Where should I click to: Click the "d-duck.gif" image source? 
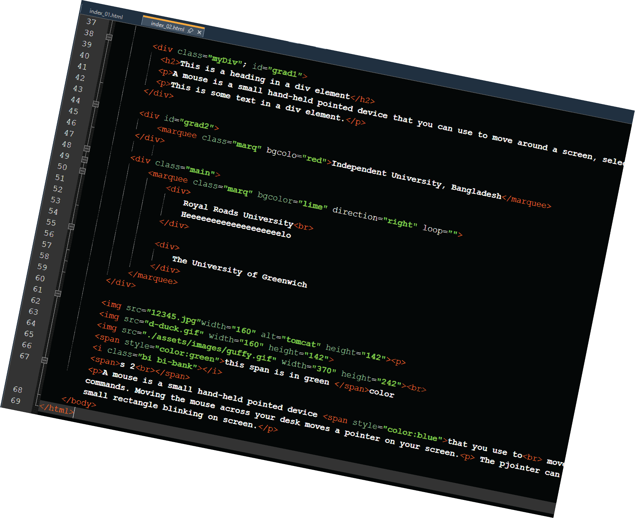(x=174, y=329)
